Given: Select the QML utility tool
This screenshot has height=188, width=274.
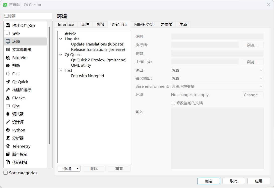Looking at the screenshot, I should 81,65.
